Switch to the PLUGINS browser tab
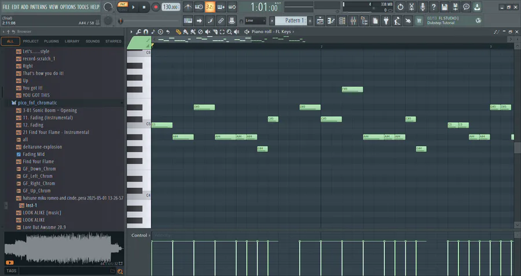521x276 pixels. click(52, 41)
